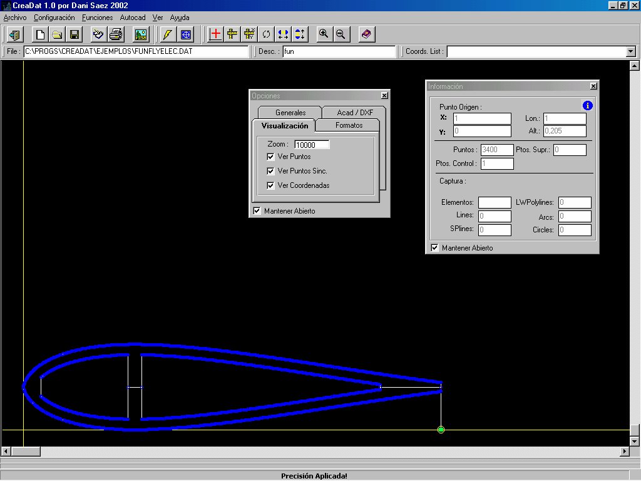Toggle the Ver Coordenadas checkbox
641x481 pixels.
pyautogui.click(x=270, y=185)
